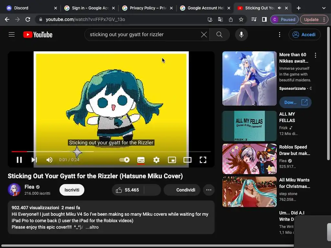This screenshot has width=331, height=248.
Task: Like the video with thumbs up
Action: tap(127, 190)
